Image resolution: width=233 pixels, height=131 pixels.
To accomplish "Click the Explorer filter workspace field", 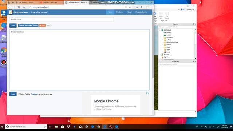I will point(177,27).
